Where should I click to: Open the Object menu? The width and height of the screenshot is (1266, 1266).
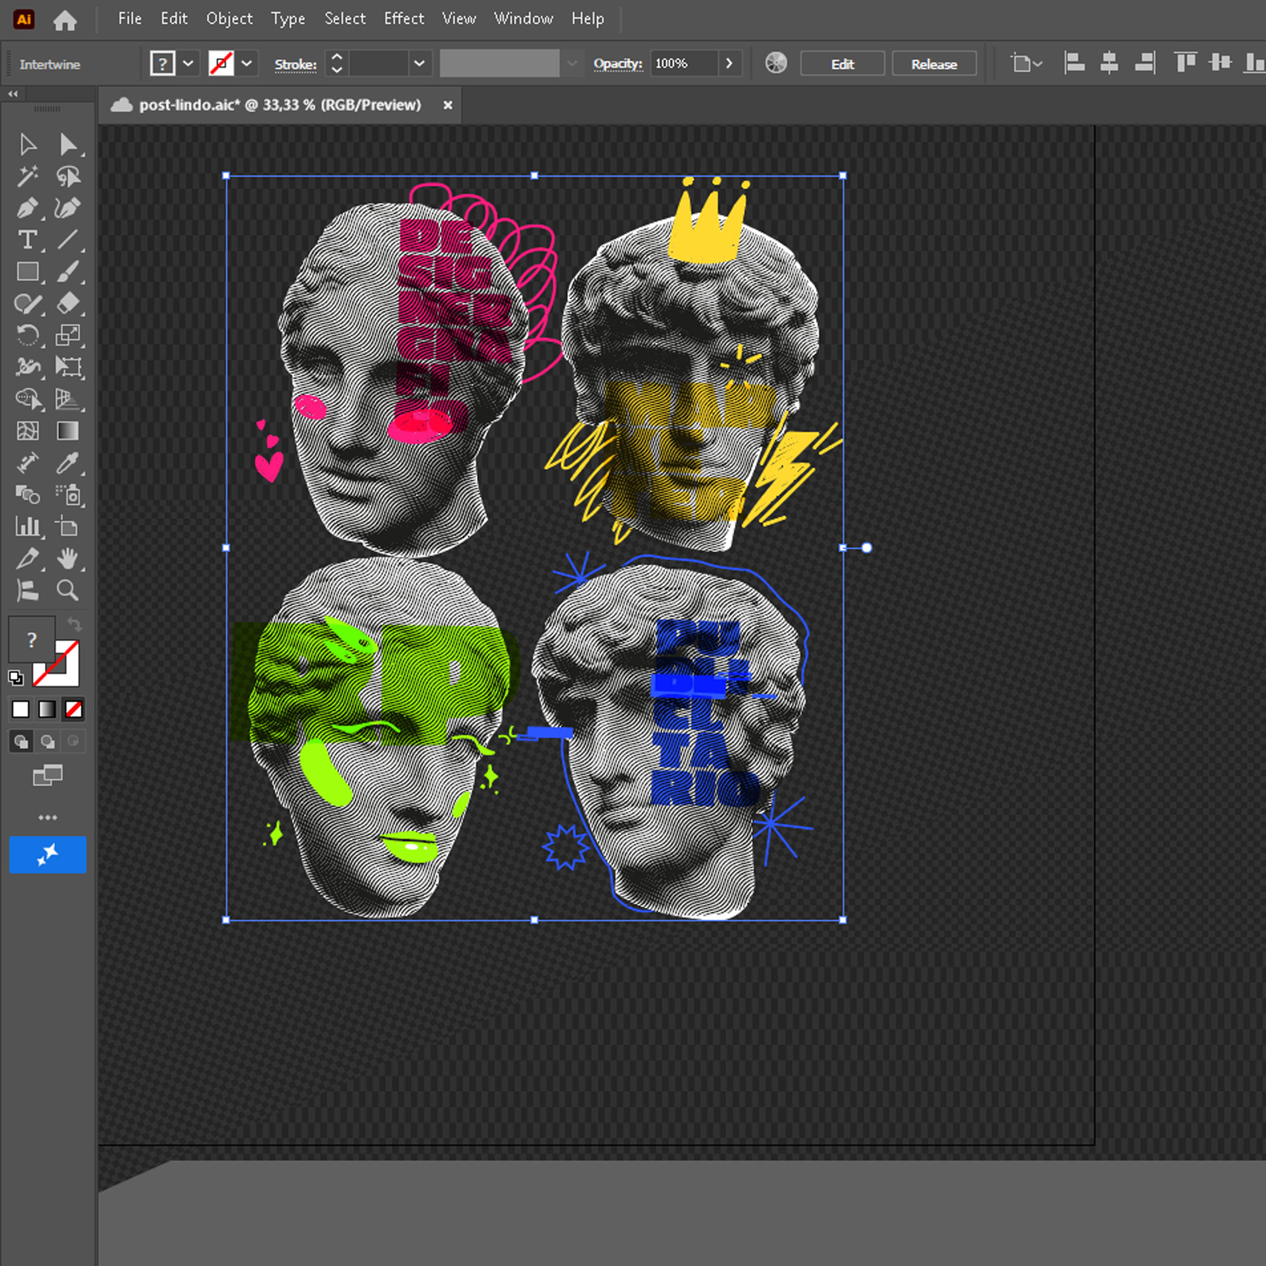pyautogui.click(x=229, y=18)
